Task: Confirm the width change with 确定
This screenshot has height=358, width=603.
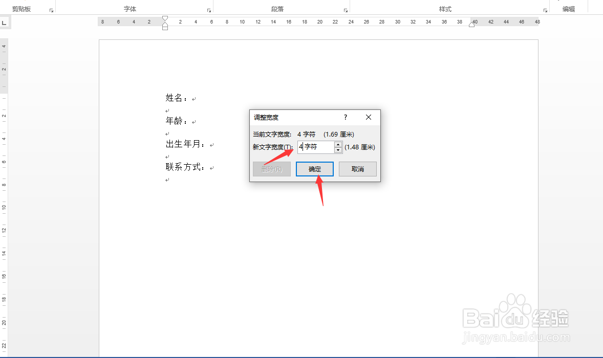Action: (x=314, y=169)
